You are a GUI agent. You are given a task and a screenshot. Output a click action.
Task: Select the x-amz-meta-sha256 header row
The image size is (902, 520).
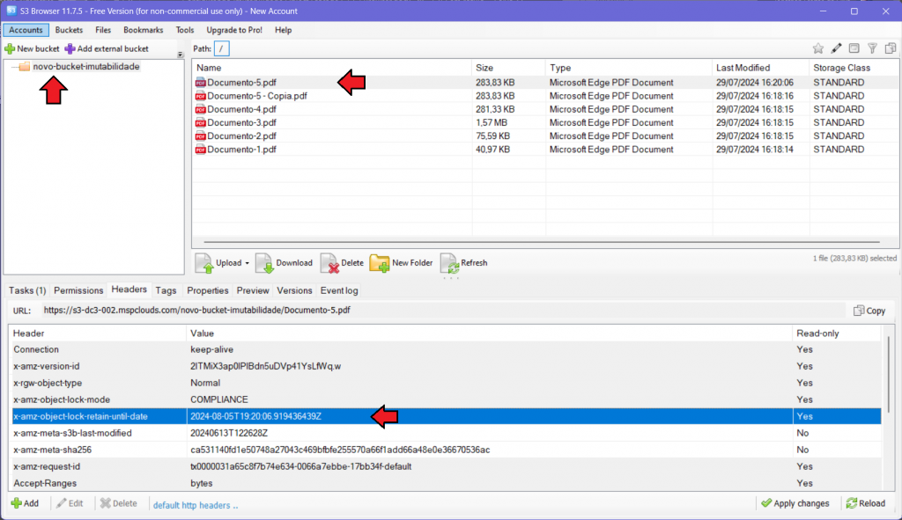(x=447, y=450)
